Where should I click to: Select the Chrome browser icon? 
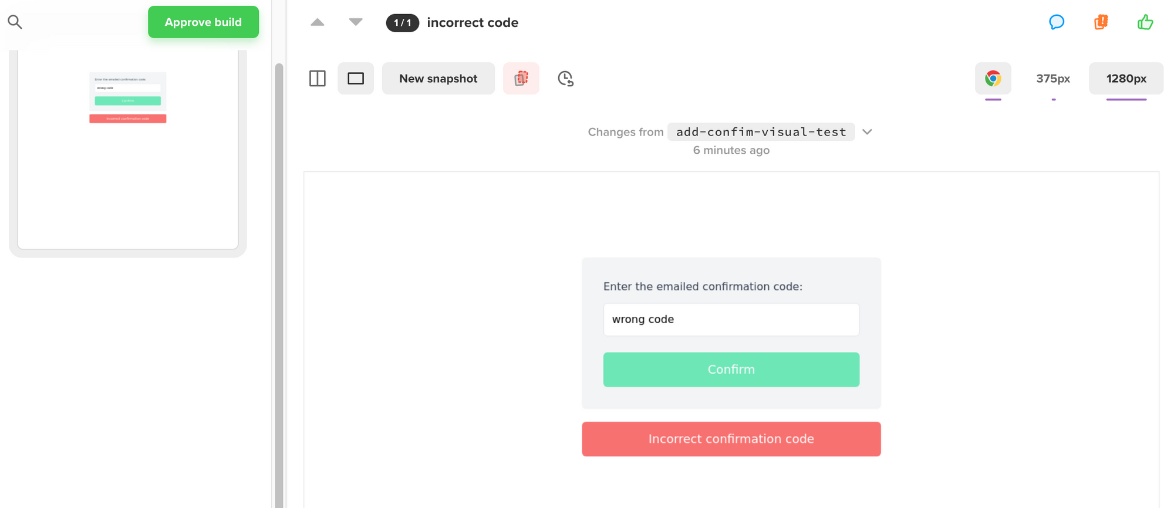993,79
